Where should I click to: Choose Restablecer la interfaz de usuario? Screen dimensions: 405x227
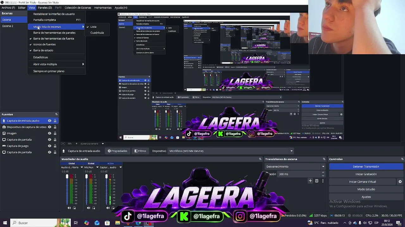click(x=57, y=14)
